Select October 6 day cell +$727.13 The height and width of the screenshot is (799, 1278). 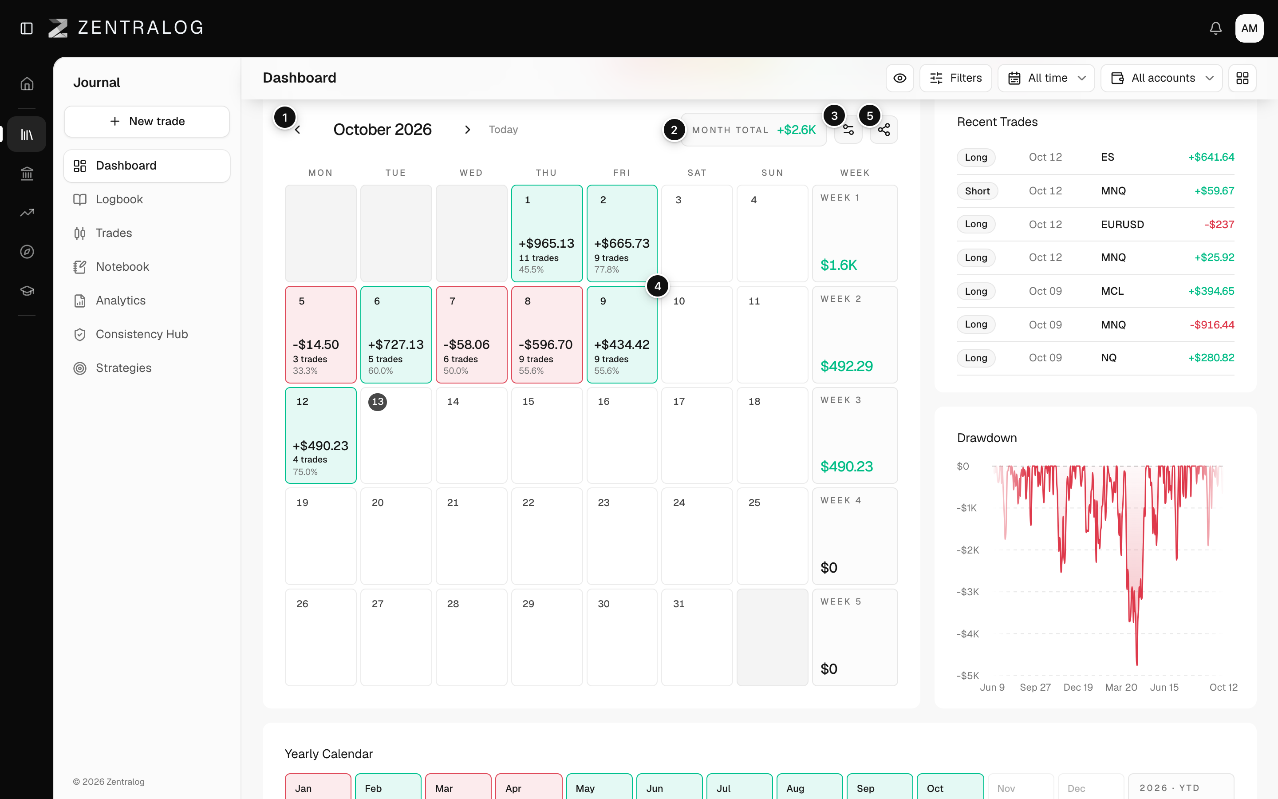pyautogui.click(x=396, y=335)
